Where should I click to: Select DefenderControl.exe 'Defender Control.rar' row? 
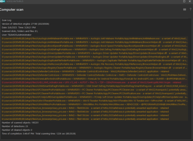click(x=95, y=75)
